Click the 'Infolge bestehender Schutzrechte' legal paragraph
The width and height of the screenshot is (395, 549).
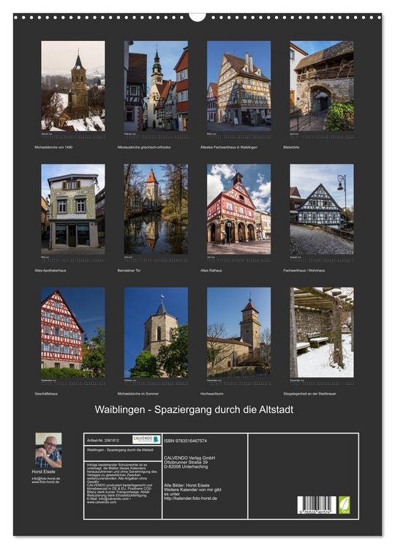(x=122, y=474)
